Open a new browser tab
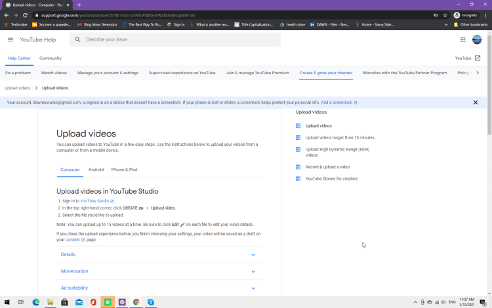Screen dimensions: 492x308 79,5
